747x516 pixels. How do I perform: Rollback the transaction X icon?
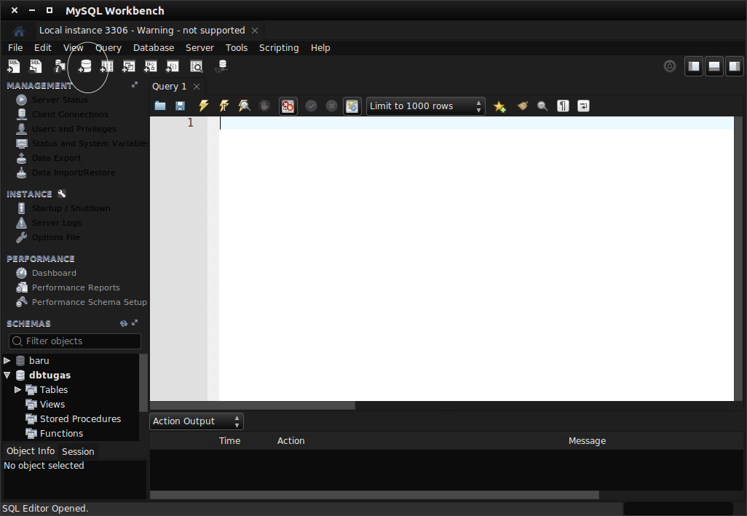(x=331, y=106)
